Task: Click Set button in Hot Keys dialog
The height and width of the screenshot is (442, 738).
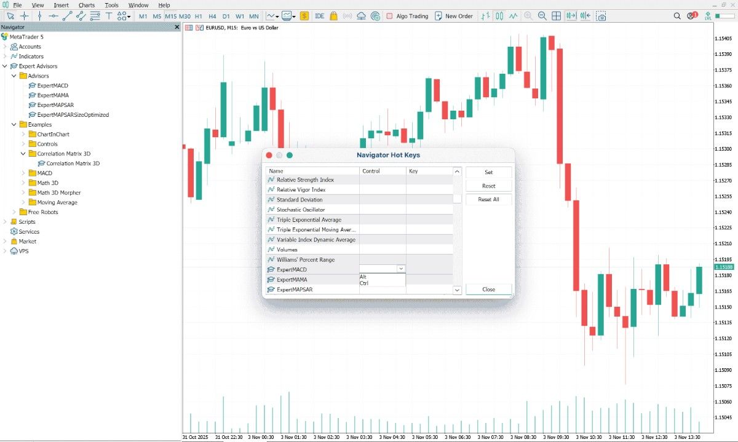Action: 488,172
